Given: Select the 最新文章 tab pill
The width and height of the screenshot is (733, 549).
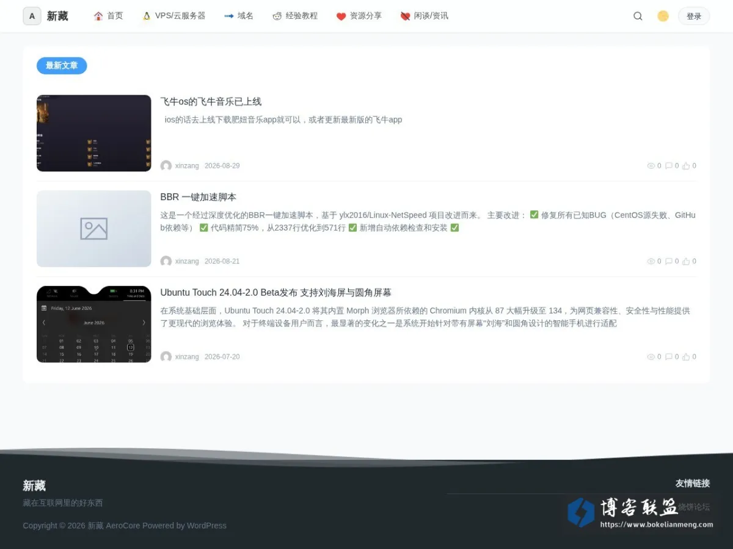Looking at the screenshot, I should click(x=62, y=66).
